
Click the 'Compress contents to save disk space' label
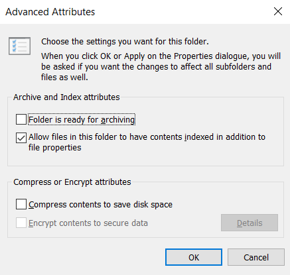coord(100,205)
